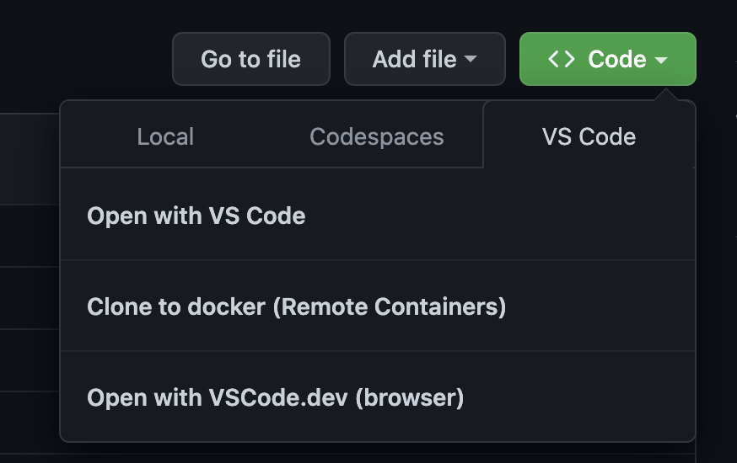Select the VS Code tab

point(589,136)
